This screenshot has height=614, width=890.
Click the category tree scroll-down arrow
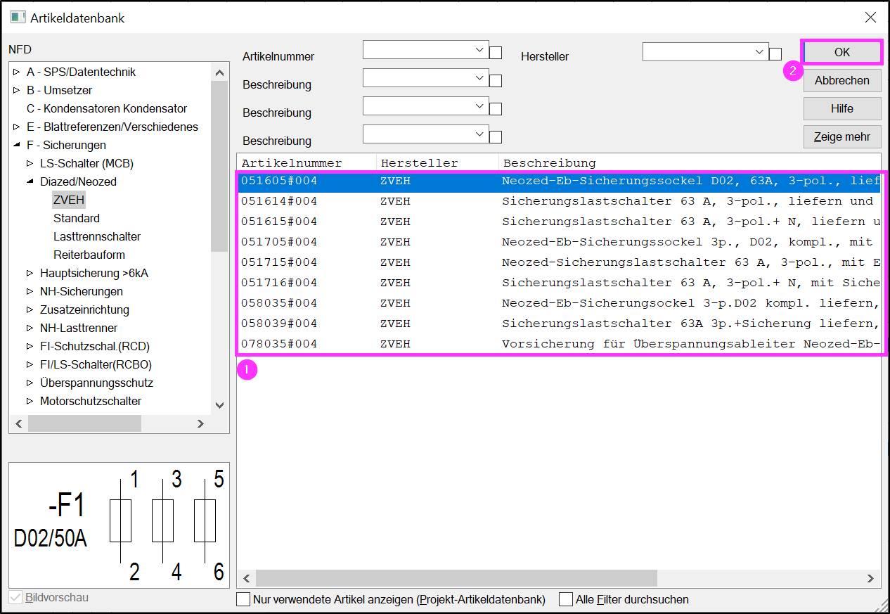coord(219,405)
